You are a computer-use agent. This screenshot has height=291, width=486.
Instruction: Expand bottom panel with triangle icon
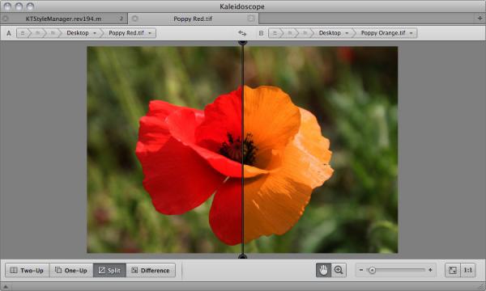point(6,287)
